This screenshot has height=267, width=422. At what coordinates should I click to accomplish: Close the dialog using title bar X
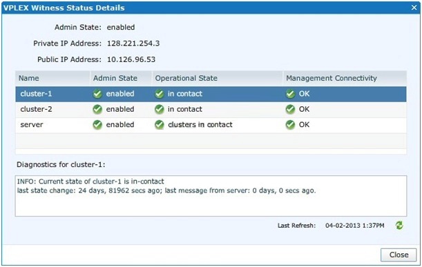click(414, 8)
